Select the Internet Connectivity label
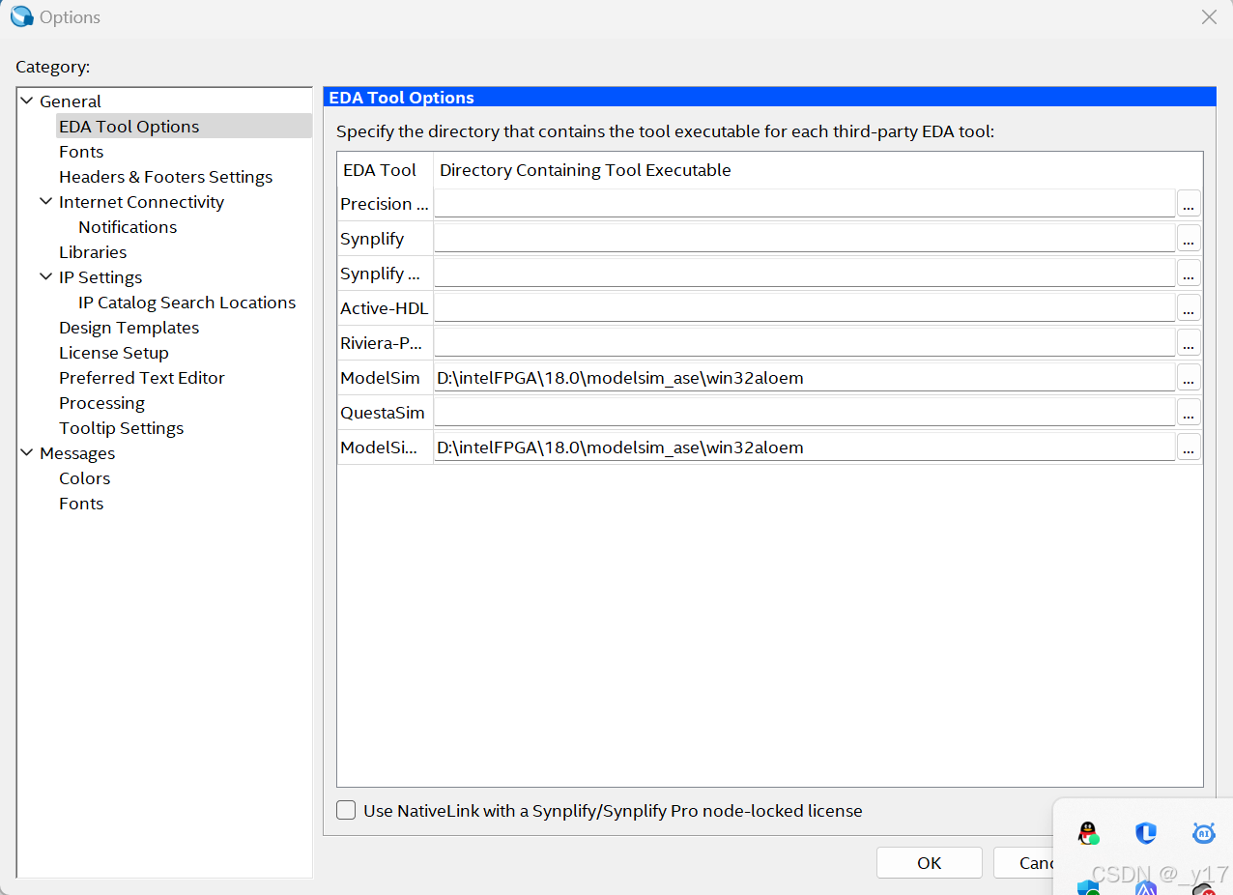 coord(141,202)
